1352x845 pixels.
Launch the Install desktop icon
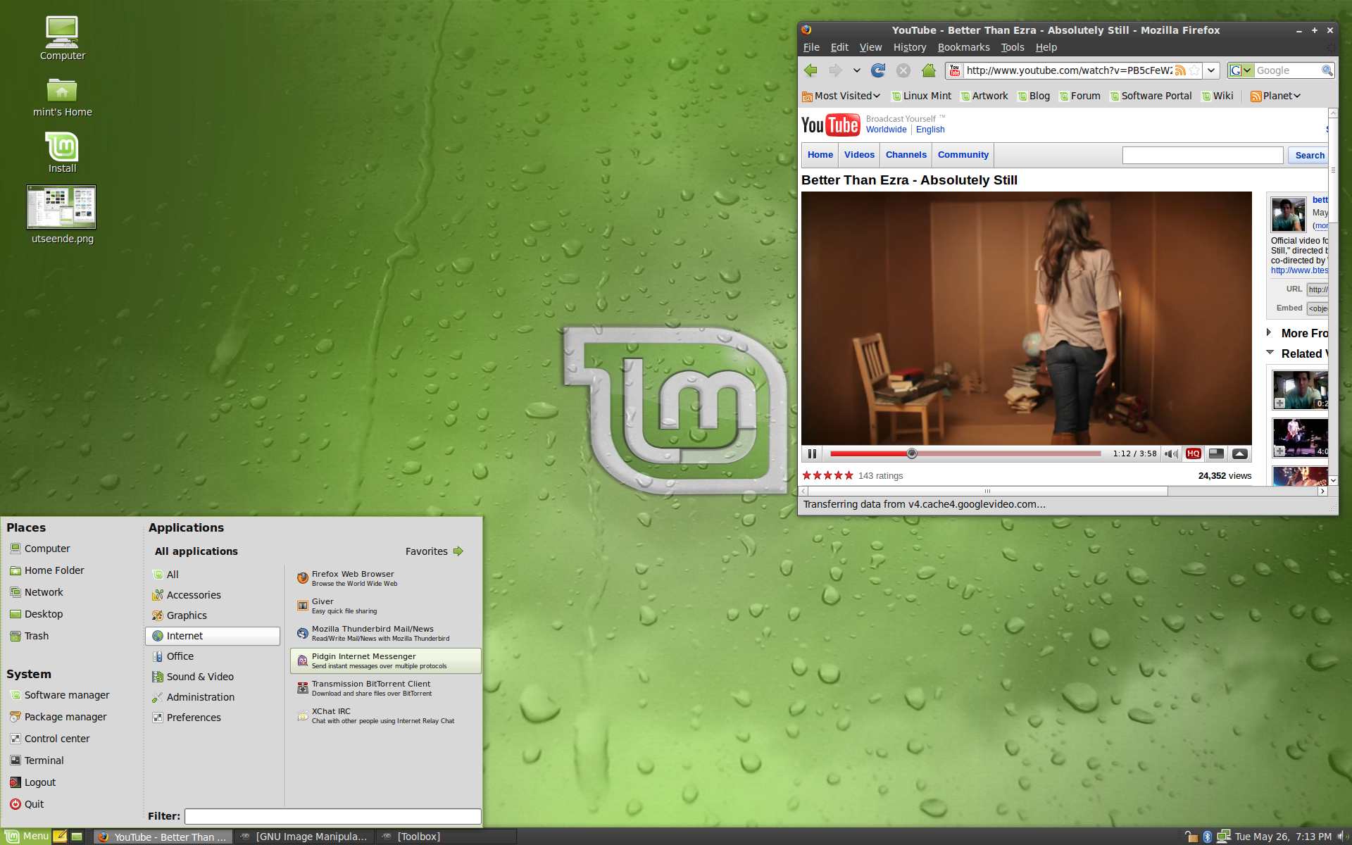tap(62, 152)
